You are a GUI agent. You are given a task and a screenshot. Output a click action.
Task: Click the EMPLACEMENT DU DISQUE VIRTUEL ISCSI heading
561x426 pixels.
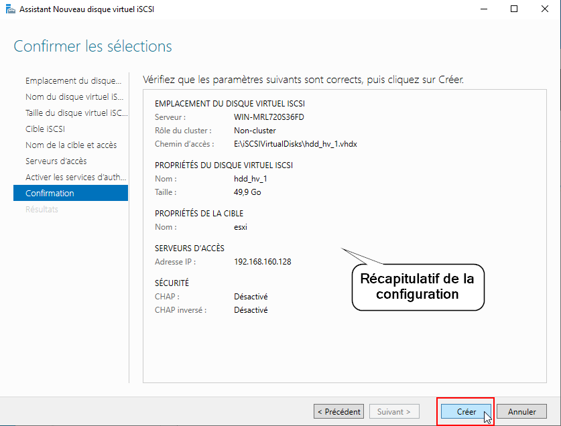[x=230, y=104]
